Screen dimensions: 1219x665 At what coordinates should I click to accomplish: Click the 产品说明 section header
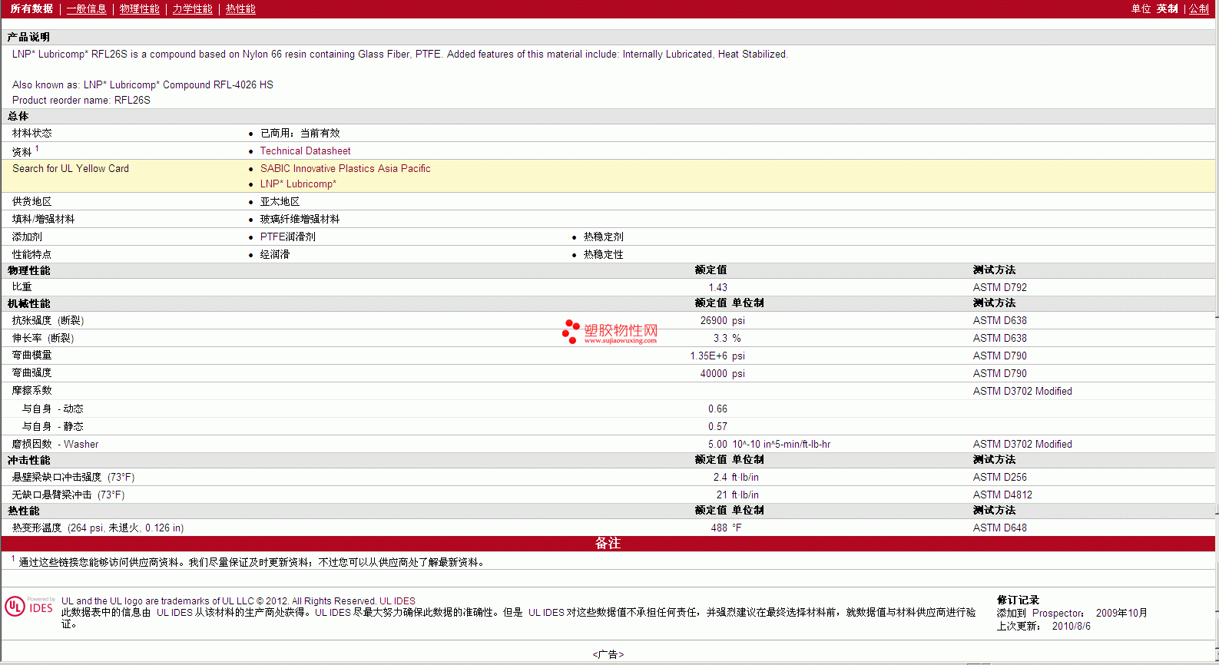[28, 37]
